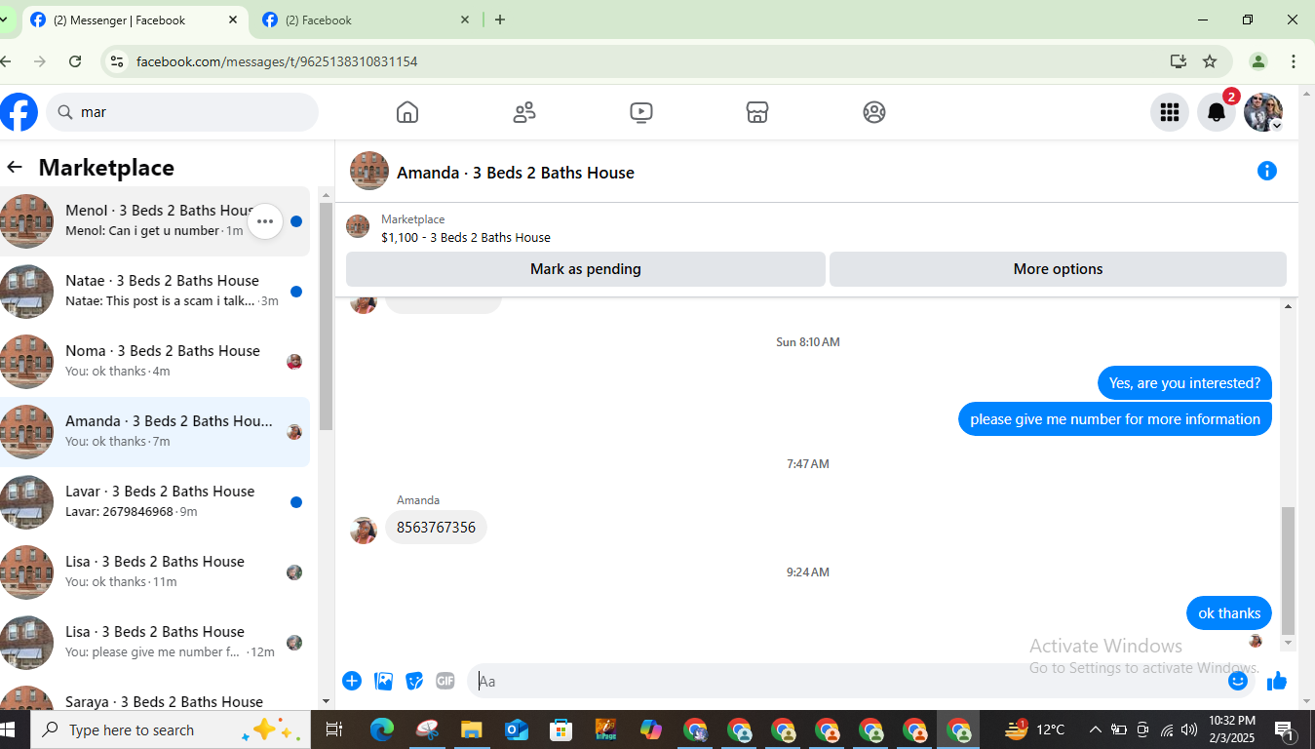Launch Microsoft Edge from the taskbar

(382, 729)
